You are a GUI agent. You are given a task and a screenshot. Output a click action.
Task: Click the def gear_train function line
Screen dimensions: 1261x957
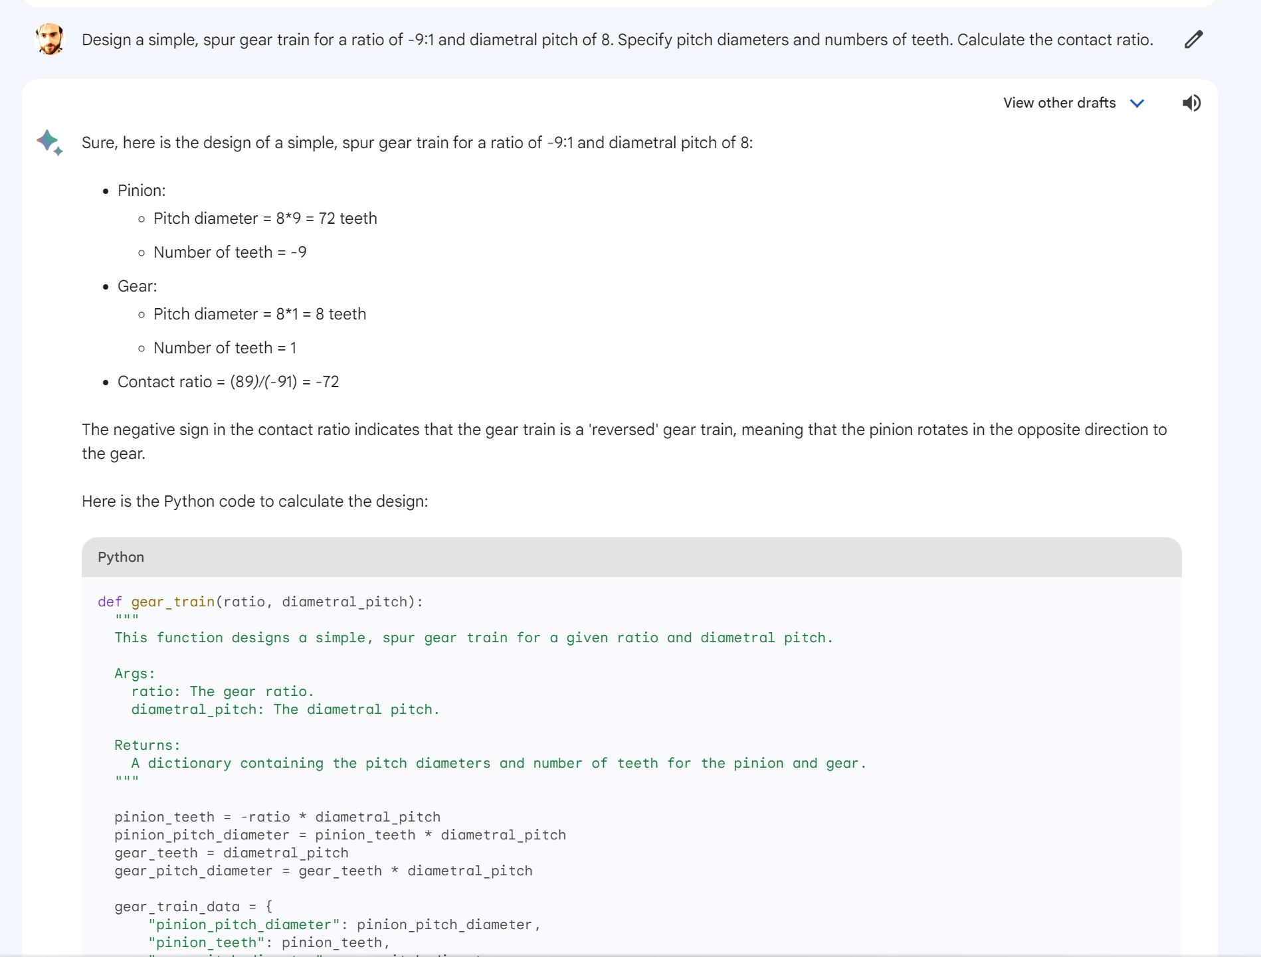260,602
